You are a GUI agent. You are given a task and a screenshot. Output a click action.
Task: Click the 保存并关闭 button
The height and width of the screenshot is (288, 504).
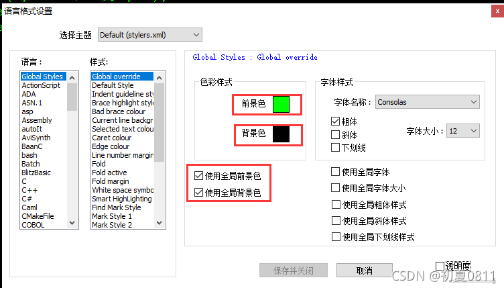click(x=294, y=271)
